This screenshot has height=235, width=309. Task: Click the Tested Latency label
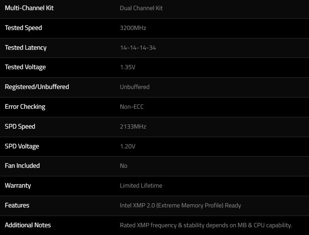(26, 48)
